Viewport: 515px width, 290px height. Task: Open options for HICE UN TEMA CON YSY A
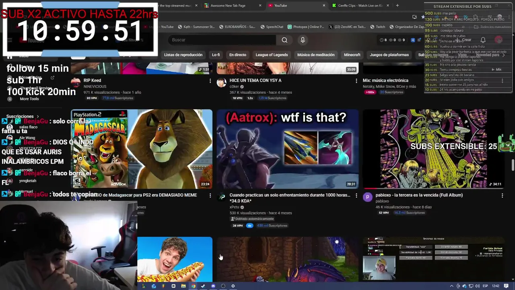point(356,81)
